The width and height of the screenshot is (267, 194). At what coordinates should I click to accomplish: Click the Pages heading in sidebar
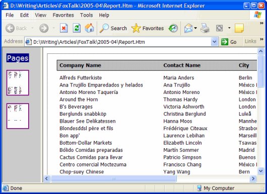18,58
